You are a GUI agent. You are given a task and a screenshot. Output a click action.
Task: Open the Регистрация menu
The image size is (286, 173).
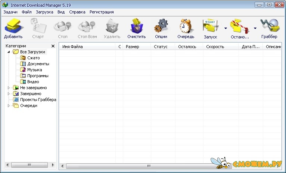[102, 12]
